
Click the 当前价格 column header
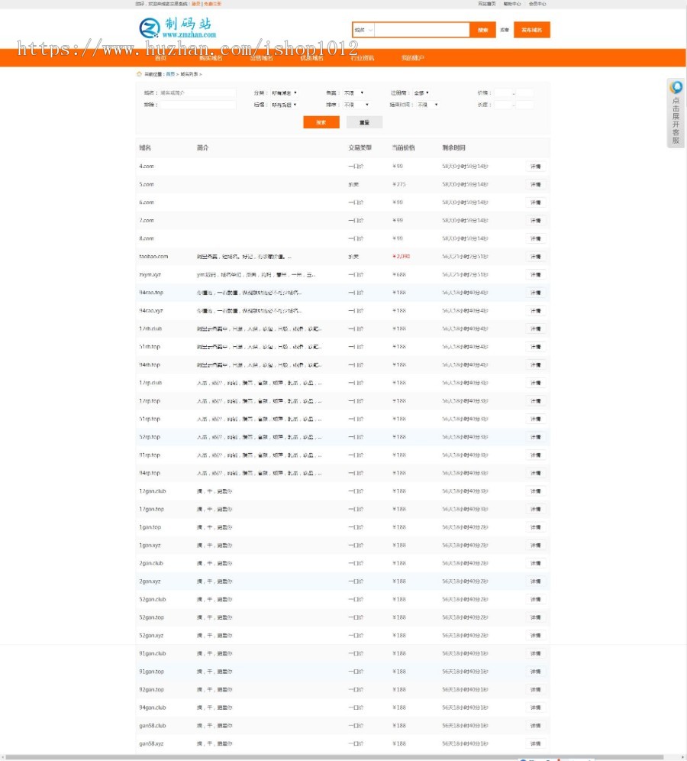point(403,147)
